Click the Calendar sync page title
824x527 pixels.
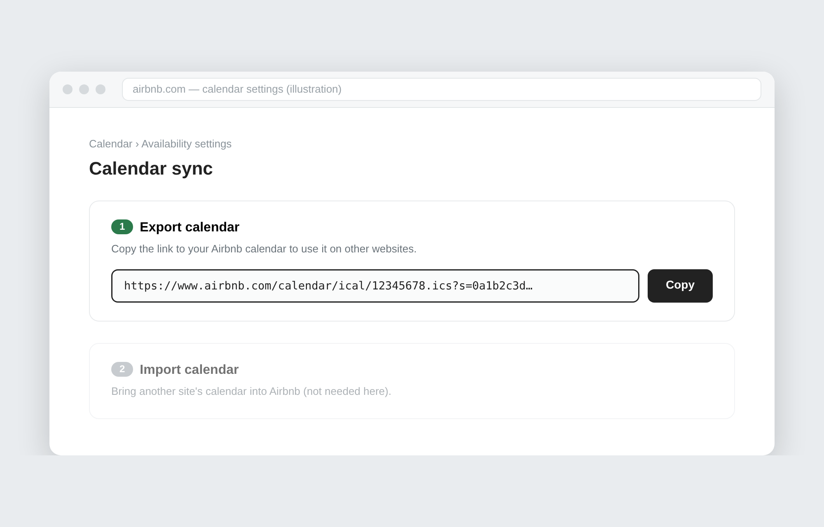151,168
